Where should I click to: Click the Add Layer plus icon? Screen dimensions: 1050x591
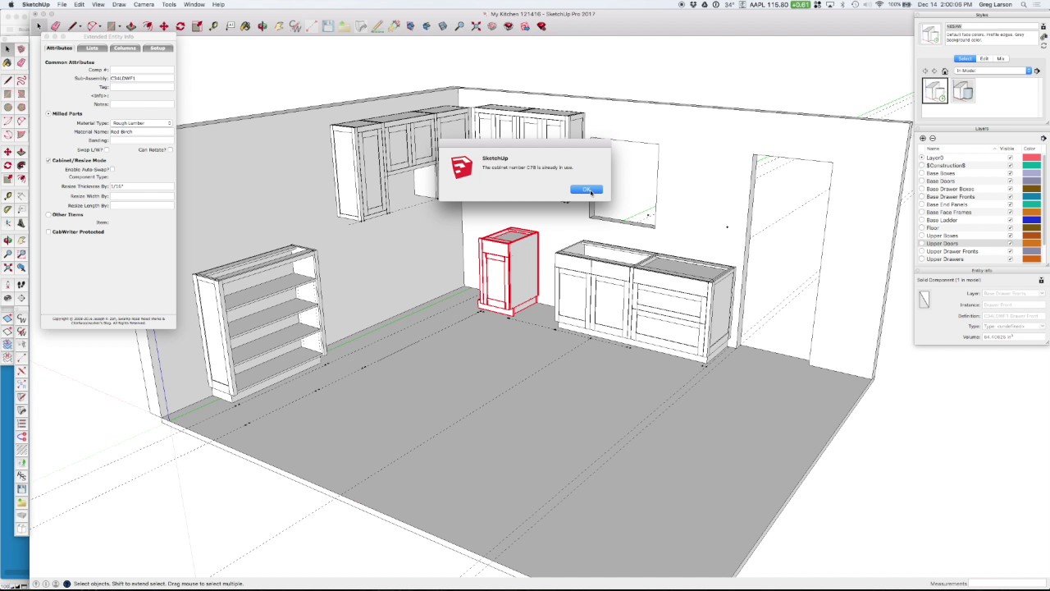923,138
